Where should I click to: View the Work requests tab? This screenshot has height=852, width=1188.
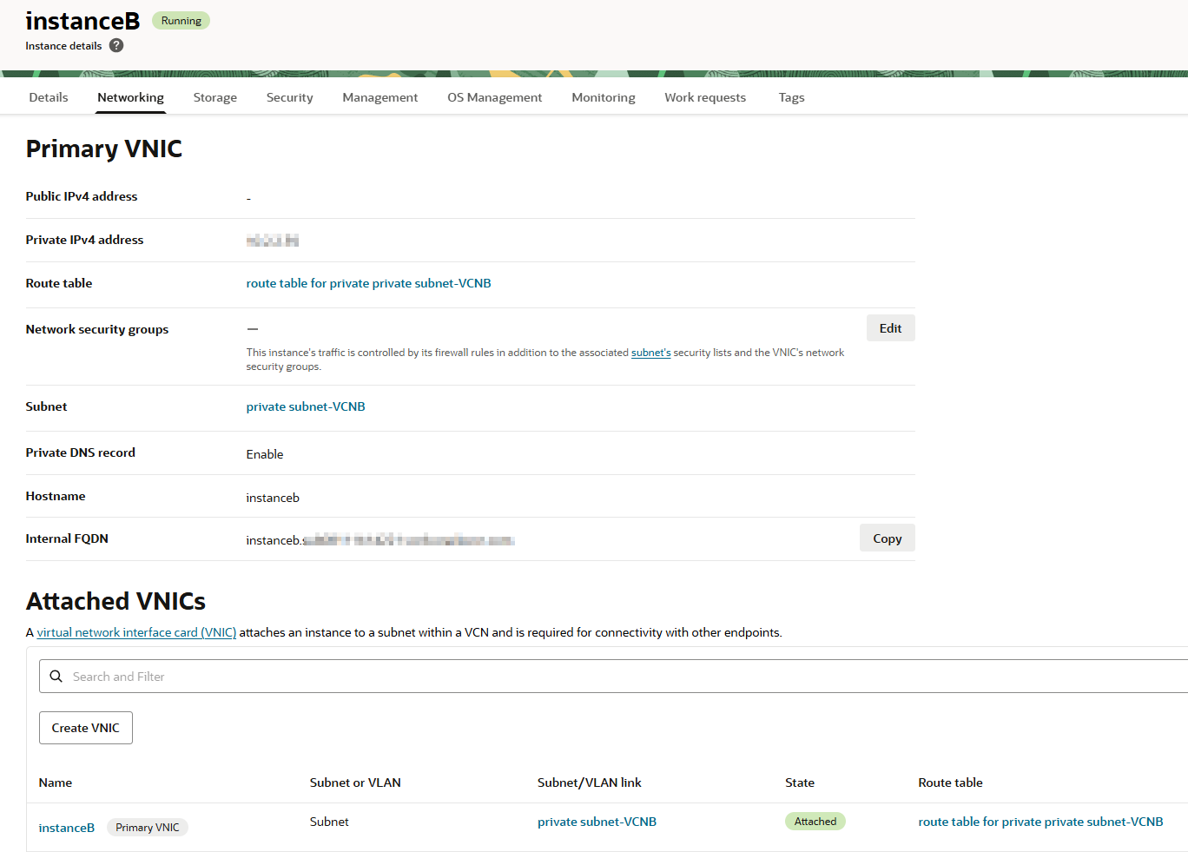[704, 97]
